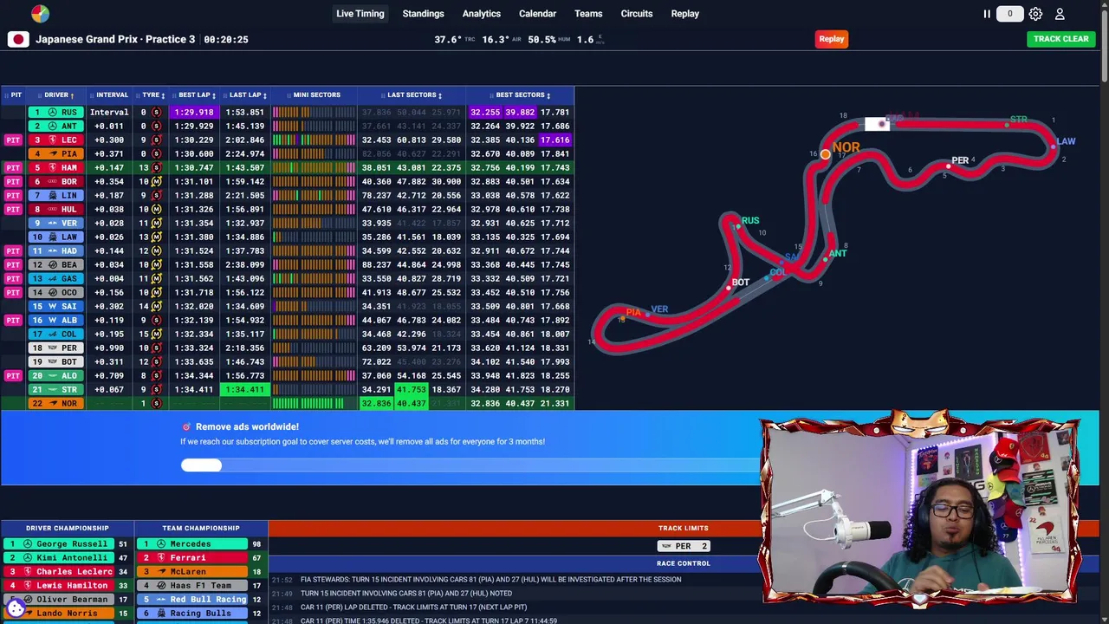This screenshot has height=624, width=1109.
Task: Click Ferrari logo in Team Championship list
Action: pyautogui.click(x=161, y=557)
